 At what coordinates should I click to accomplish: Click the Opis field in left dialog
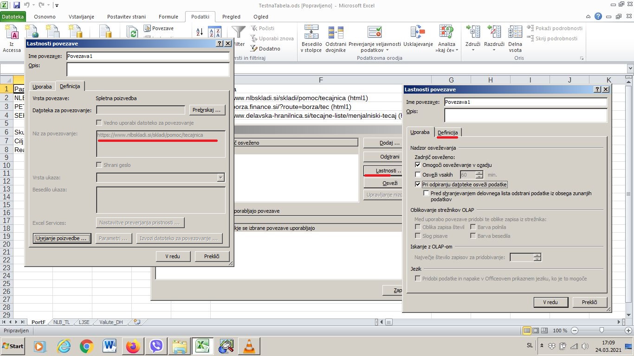pyautogui.click(x=148, y=70)
